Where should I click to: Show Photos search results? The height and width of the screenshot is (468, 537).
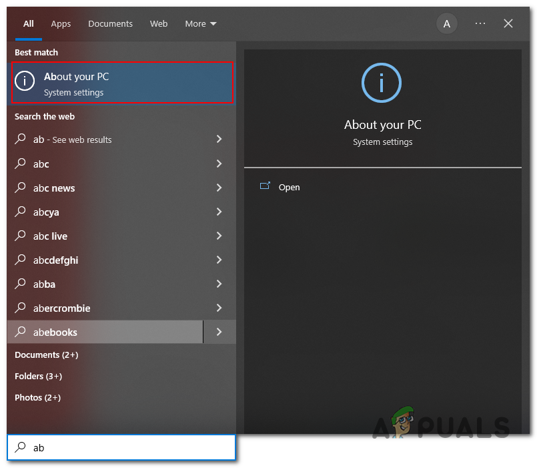37,397
